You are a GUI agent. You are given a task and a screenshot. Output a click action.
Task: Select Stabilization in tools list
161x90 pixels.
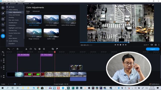coord(13,23)
